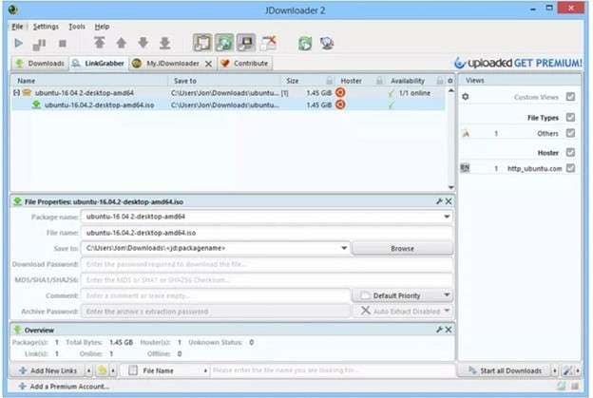593x398 pixels.
Task: Open Overview panel wrench settings
Action: click(x=439, y=330)
